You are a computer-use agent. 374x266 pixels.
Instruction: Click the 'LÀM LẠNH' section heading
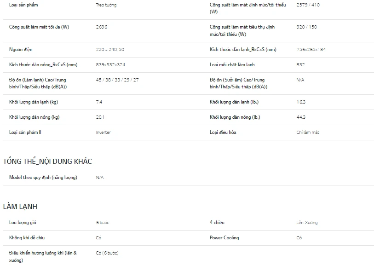pyautogui.click(x=20, y=207)
